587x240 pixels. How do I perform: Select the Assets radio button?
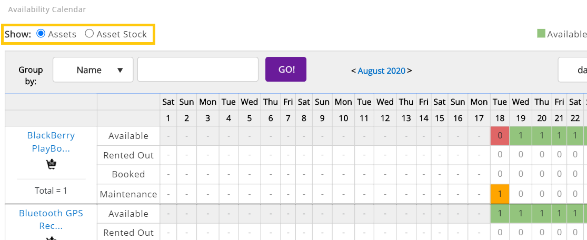click(x=41, y=34)
